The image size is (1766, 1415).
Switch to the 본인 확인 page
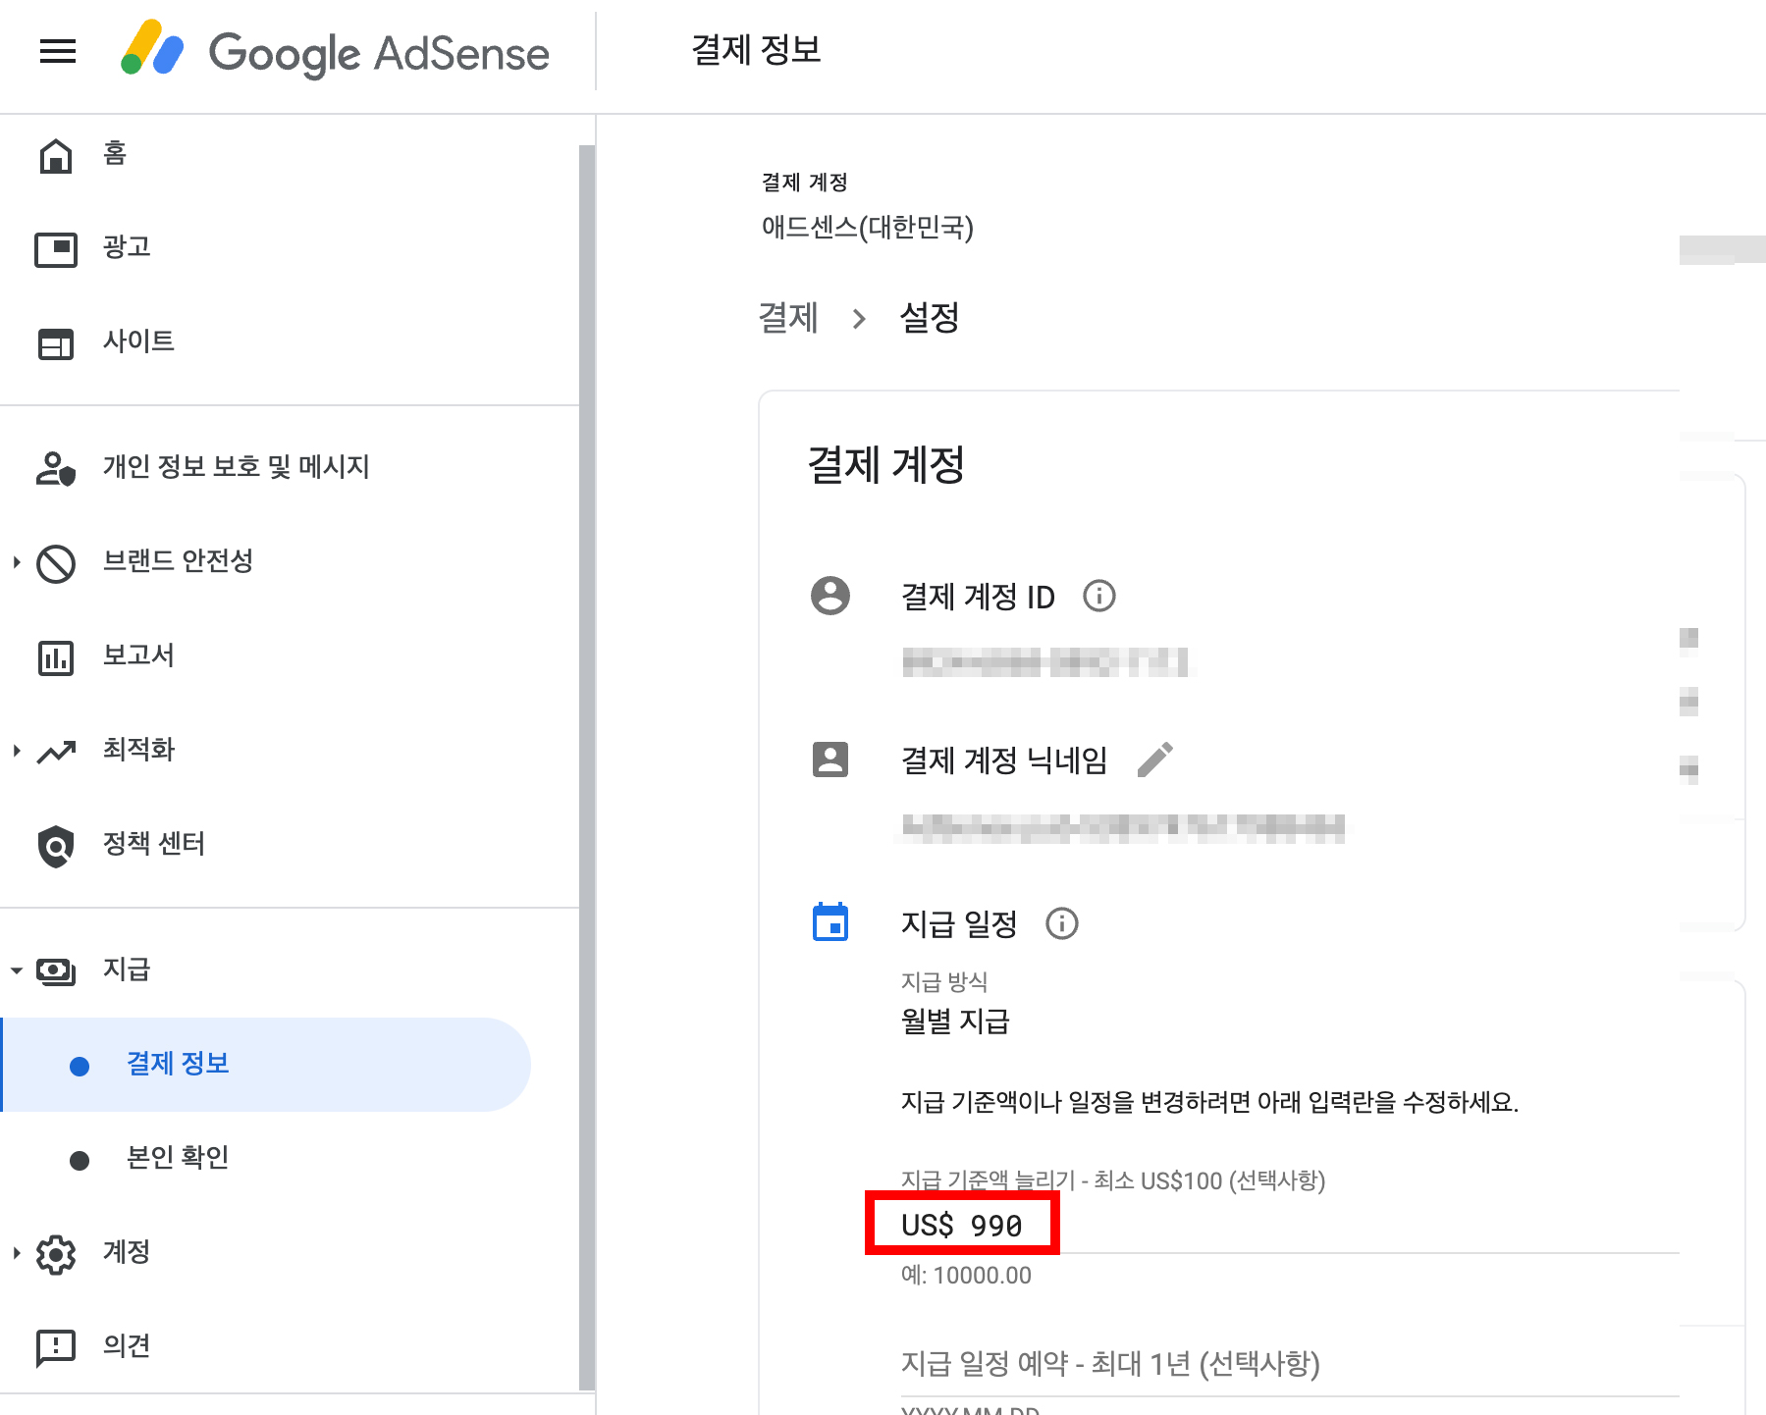177,1156
